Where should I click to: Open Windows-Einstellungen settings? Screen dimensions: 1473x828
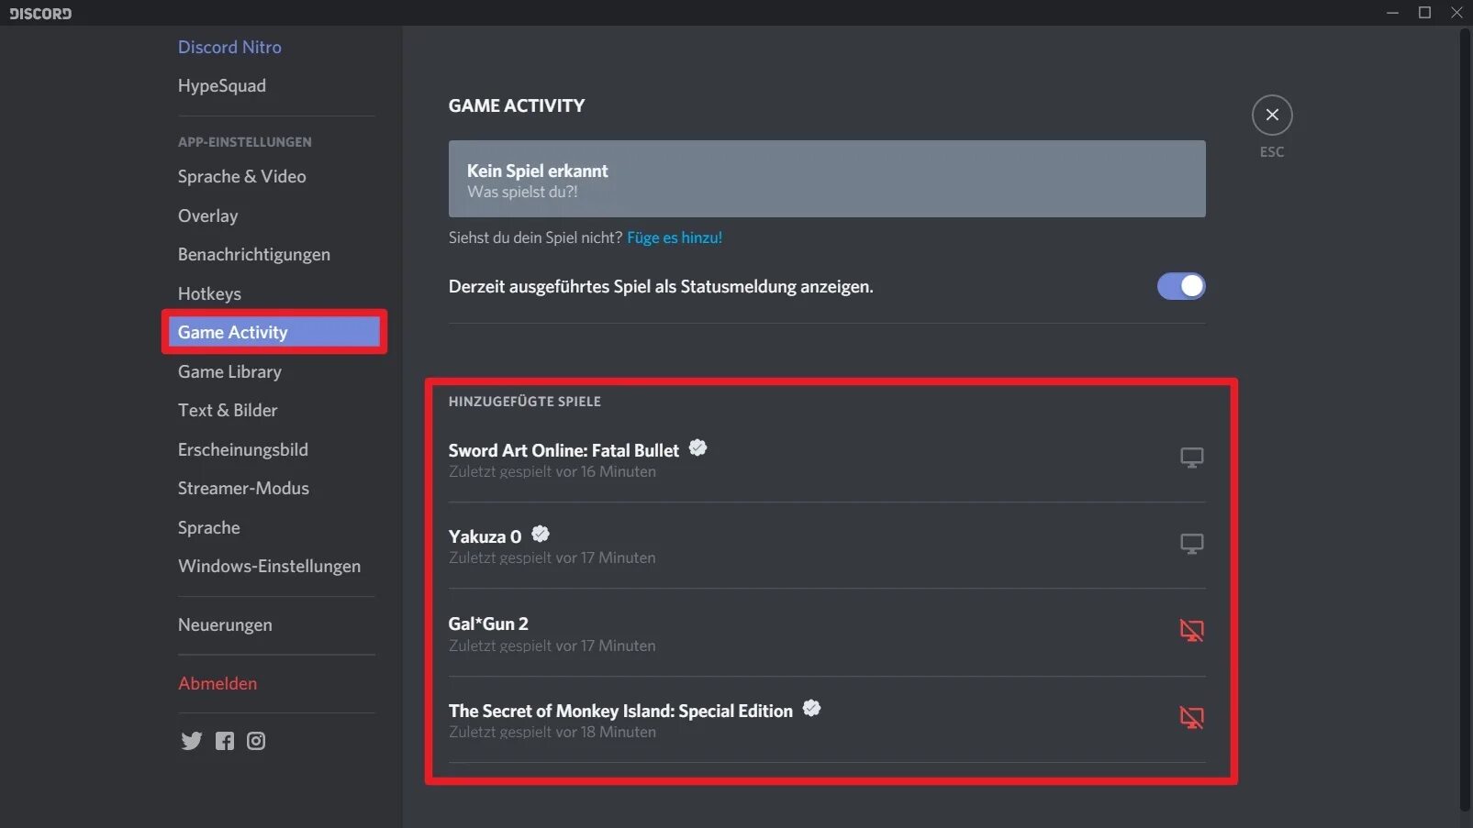coord(269,566)
